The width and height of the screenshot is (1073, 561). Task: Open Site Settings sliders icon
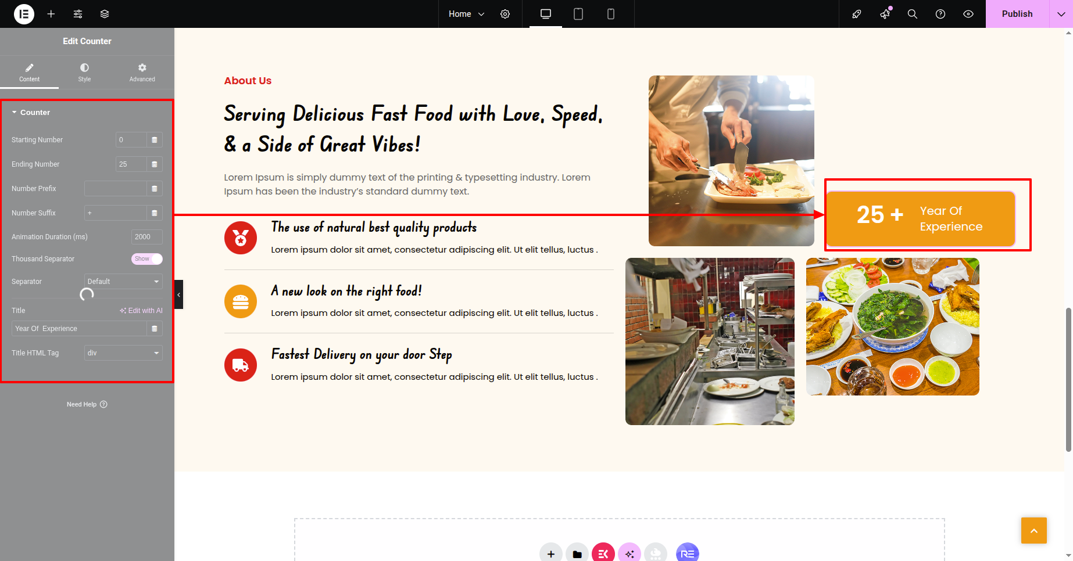tap(78, 14)
